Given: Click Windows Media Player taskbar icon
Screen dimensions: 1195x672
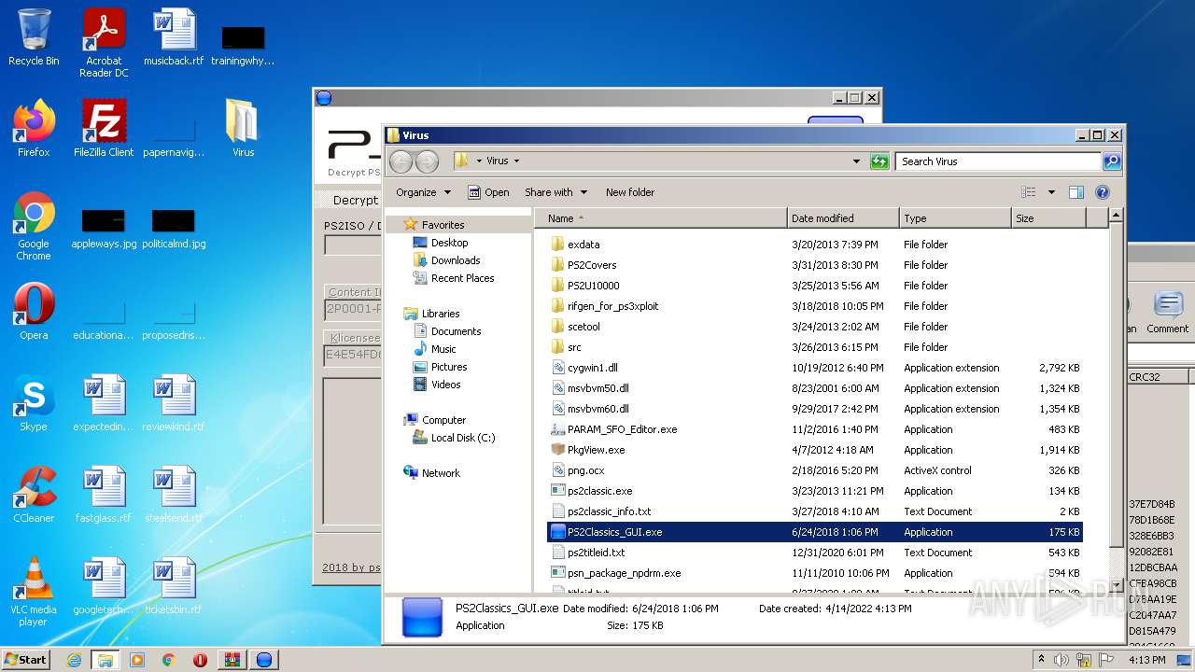Looking at the screenshot, I should click(x=136, y=660).
